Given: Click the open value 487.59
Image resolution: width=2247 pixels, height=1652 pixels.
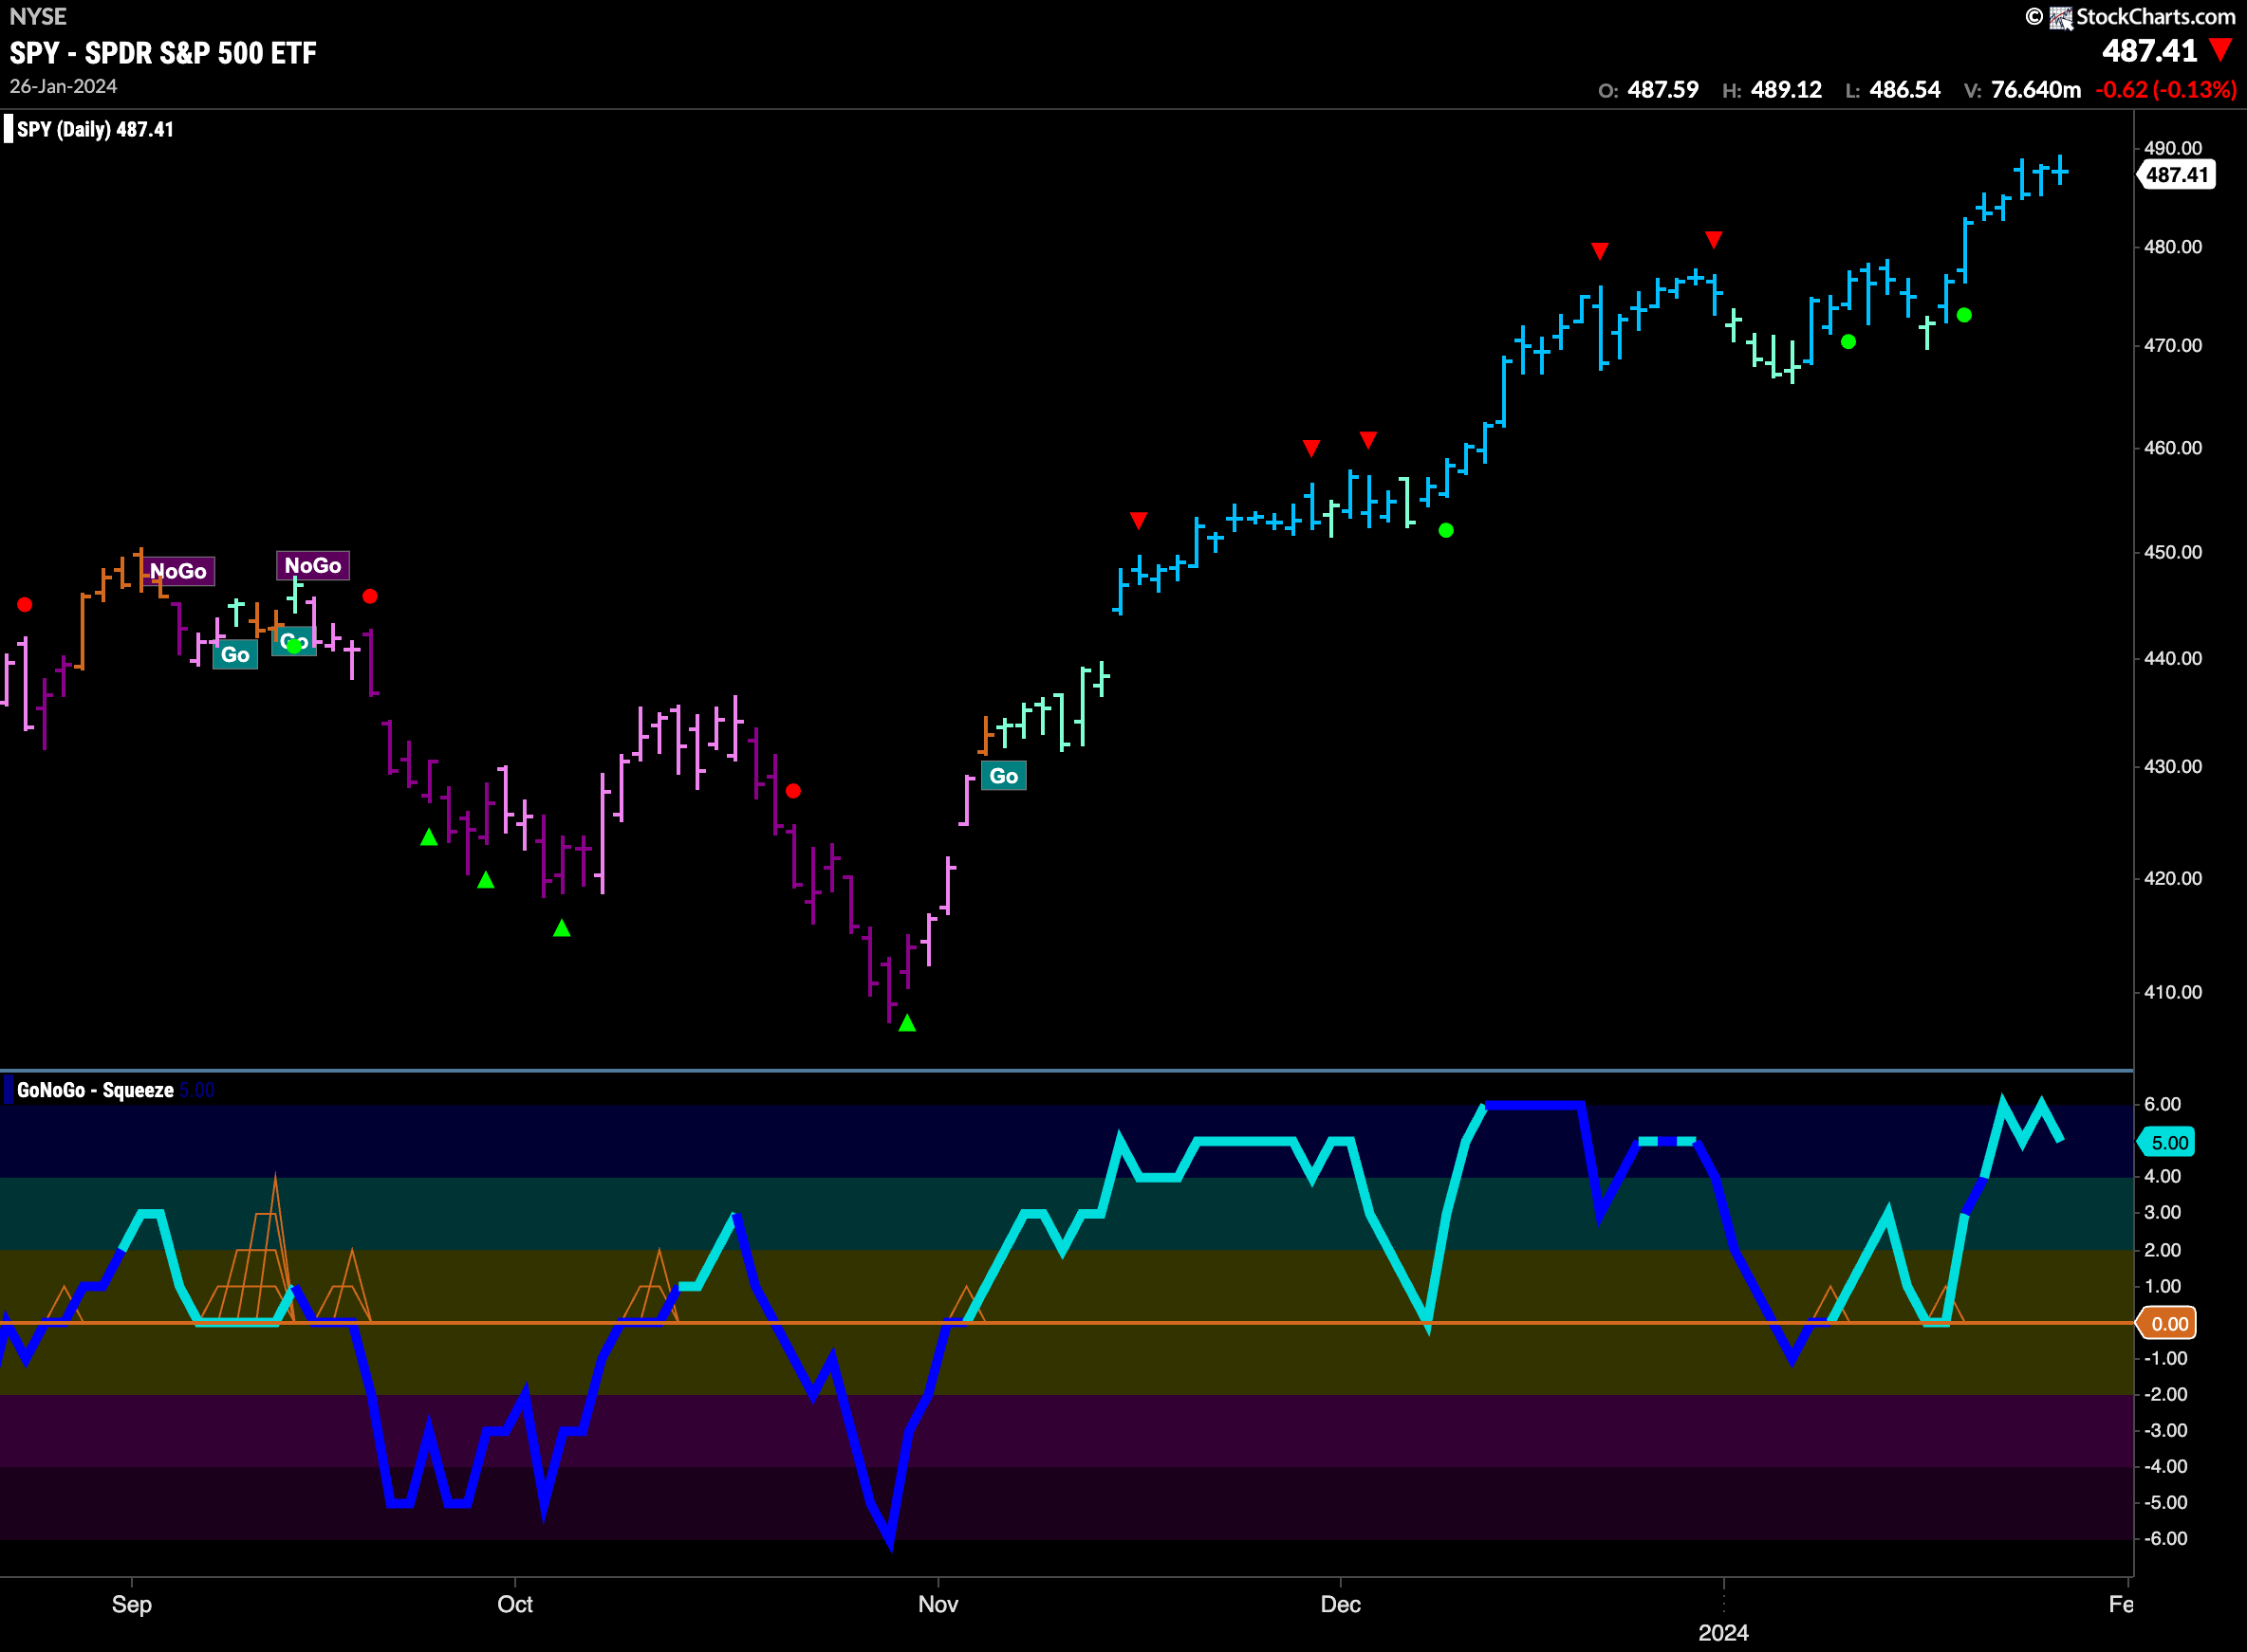Looking at the screenshot, I should [1662, 90].
